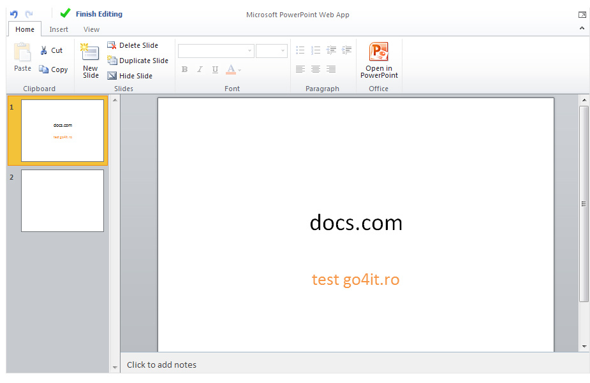This screenshot has width=590, height=383.
Task: Click the Finish Editing link
Action: coord(99,14)
